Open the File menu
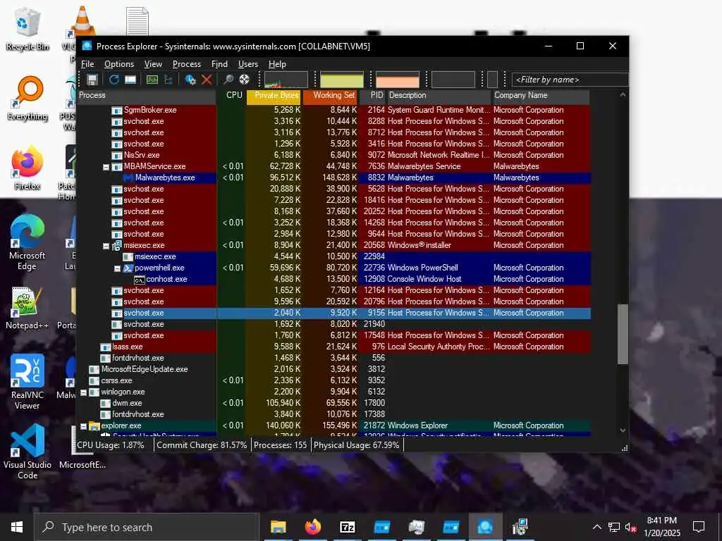Viewport: 722px width, 541px height. [87, 64]
